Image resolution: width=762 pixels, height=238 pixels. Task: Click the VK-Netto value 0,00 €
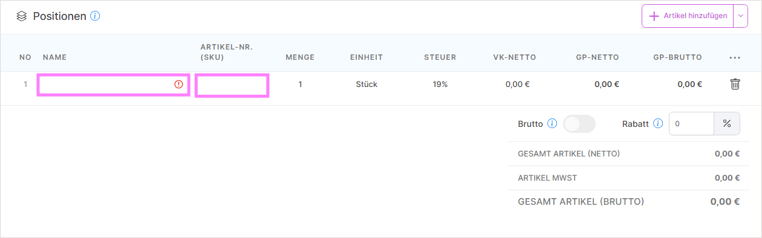point(518,85)
